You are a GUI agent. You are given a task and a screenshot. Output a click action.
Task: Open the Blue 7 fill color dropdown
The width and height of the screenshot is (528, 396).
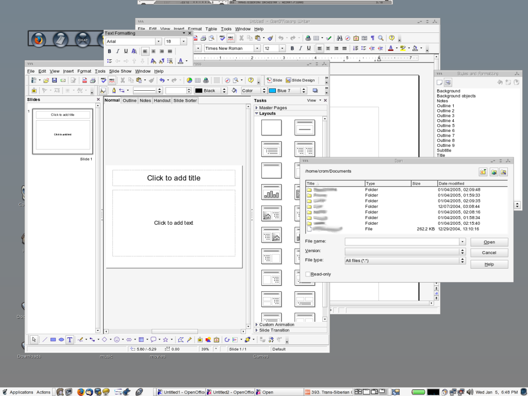tap(304, 91)
